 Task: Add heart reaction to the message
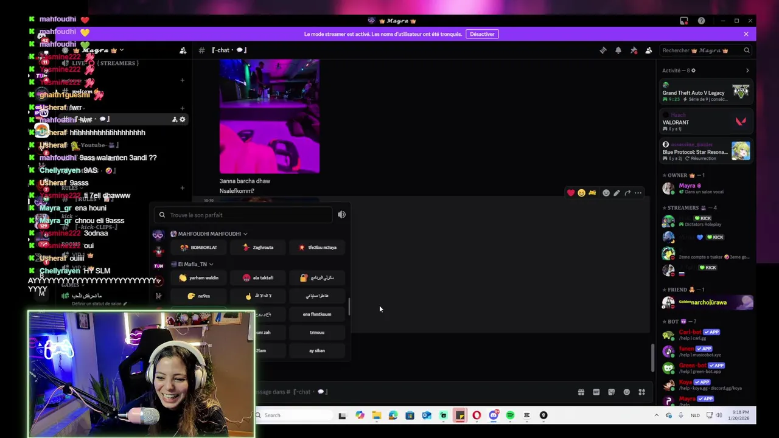(x=571, y=193)
